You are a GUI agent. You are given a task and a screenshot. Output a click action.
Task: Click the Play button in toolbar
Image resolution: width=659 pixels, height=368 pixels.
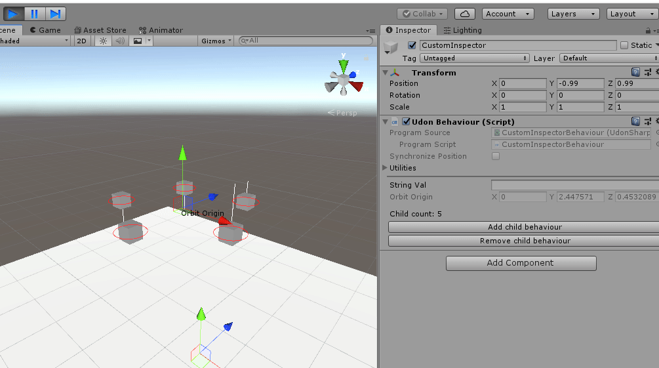pos(14,14)
